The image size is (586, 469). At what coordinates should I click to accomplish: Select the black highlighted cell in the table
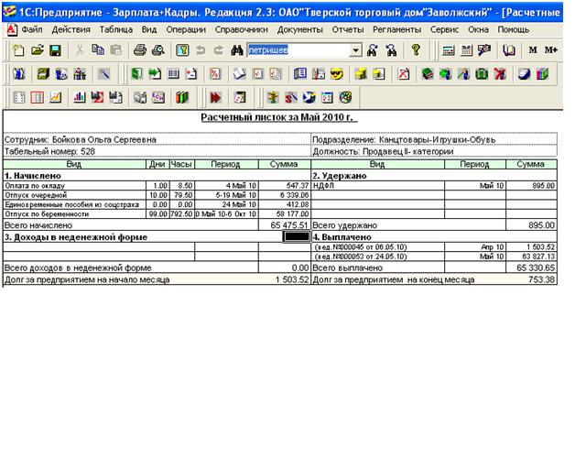click(298, 236)
